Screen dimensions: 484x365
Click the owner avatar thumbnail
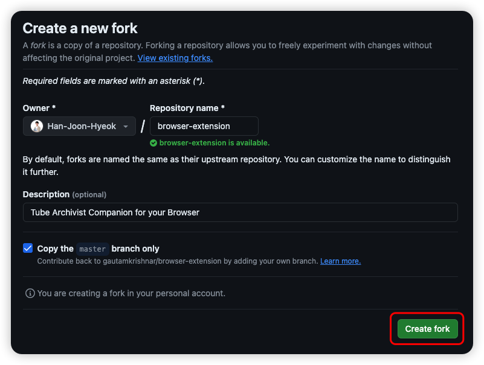(37, 126)
